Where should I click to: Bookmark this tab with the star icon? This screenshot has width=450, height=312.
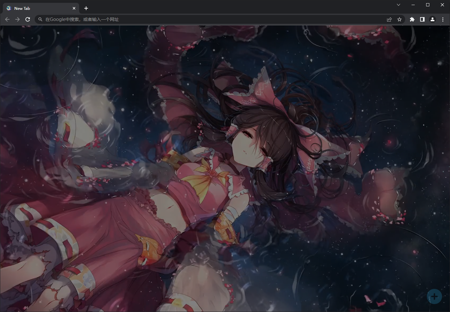point(399,19)
